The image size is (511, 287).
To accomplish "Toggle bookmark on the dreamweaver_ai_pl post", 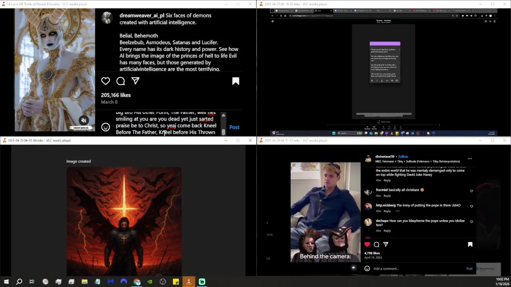I will point(236,81).
